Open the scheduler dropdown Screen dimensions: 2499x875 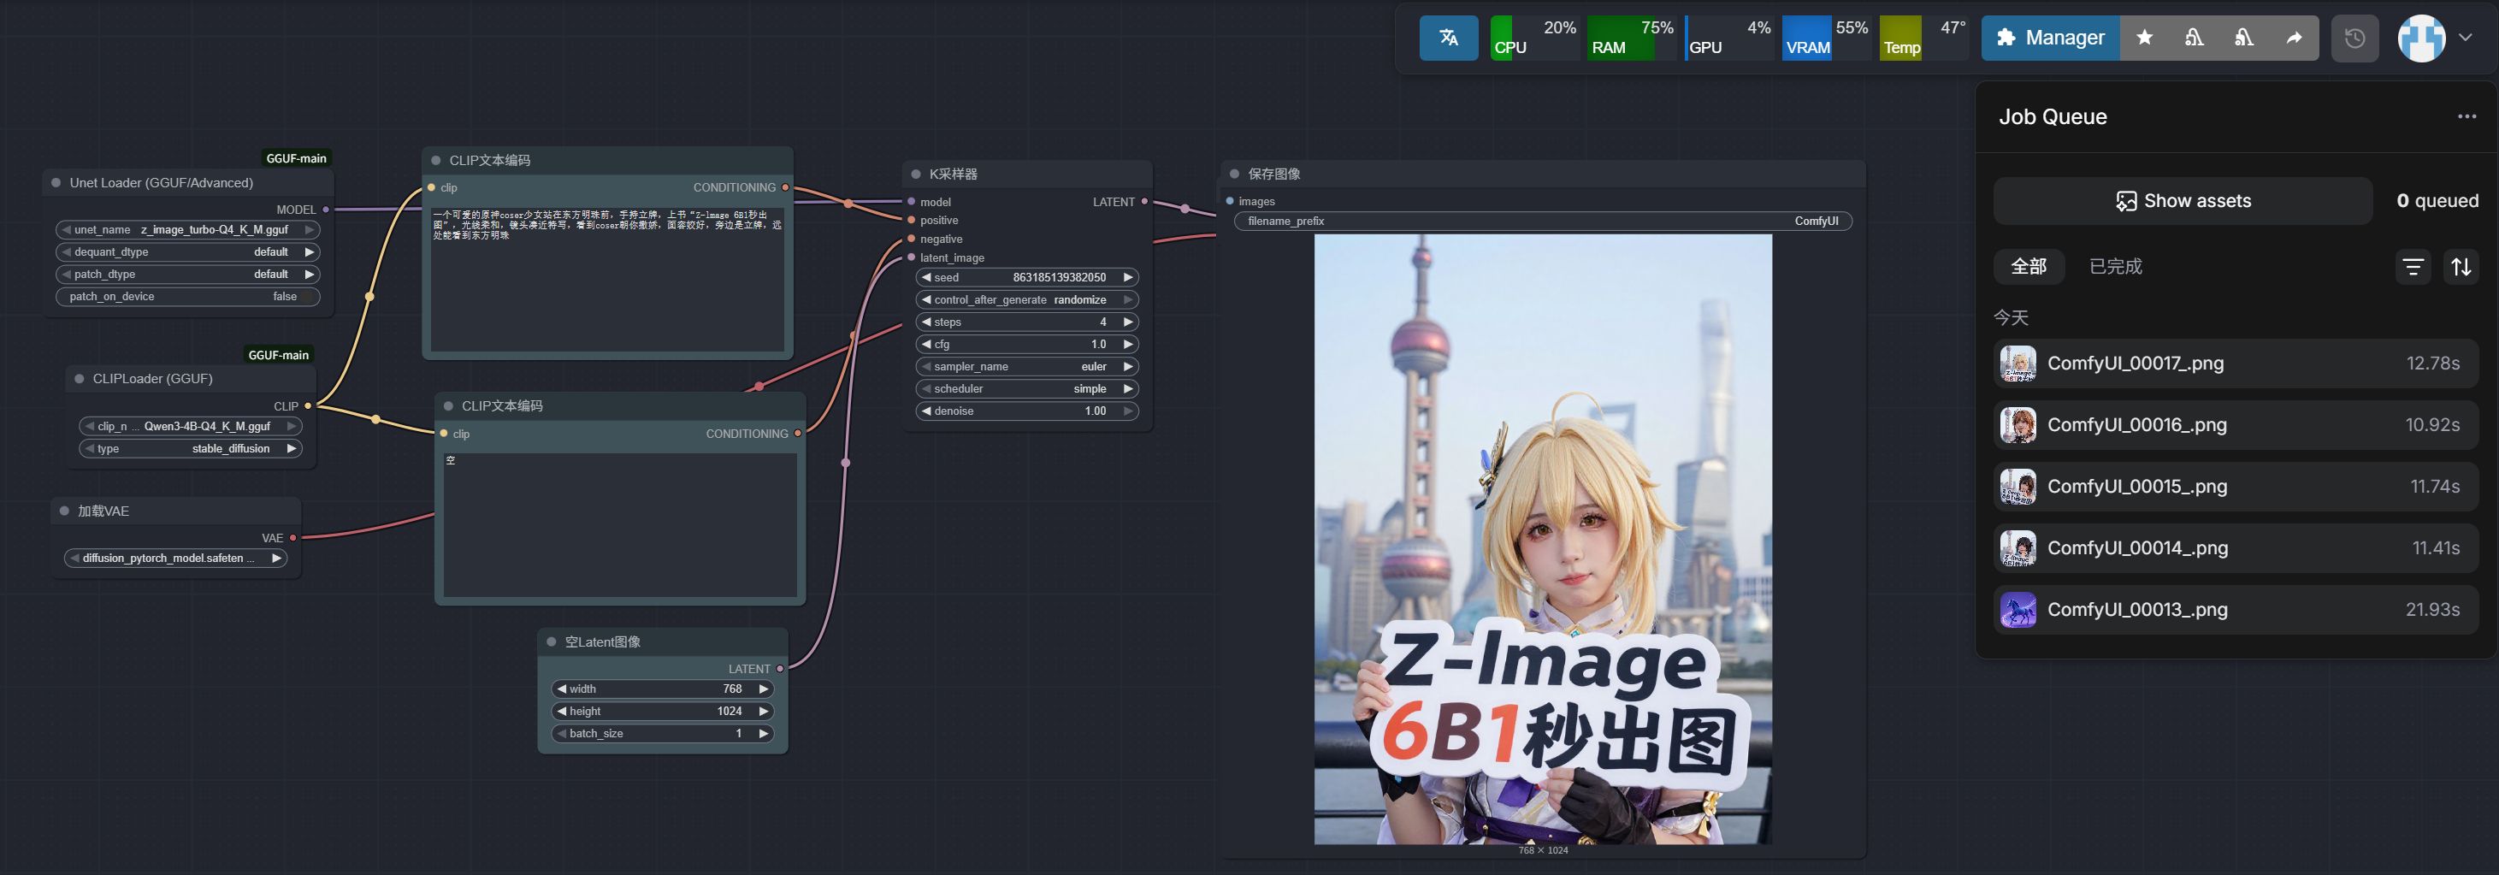pyautogui.click(x=1027, y=389)
